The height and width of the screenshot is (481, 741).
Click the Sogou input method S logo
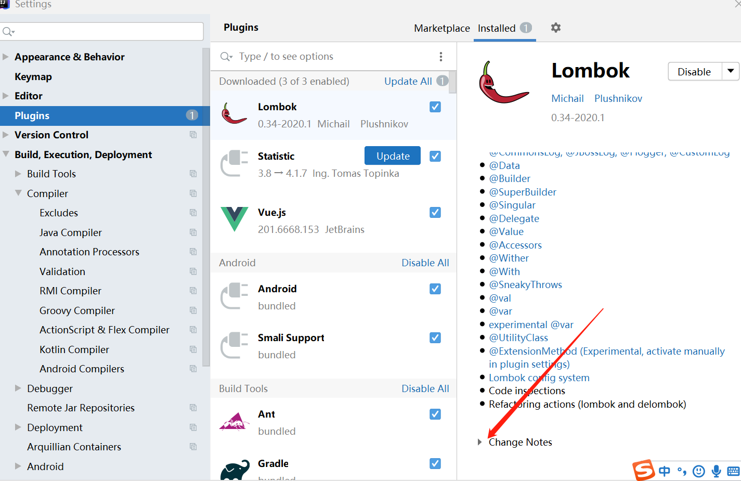click(644, 470)
